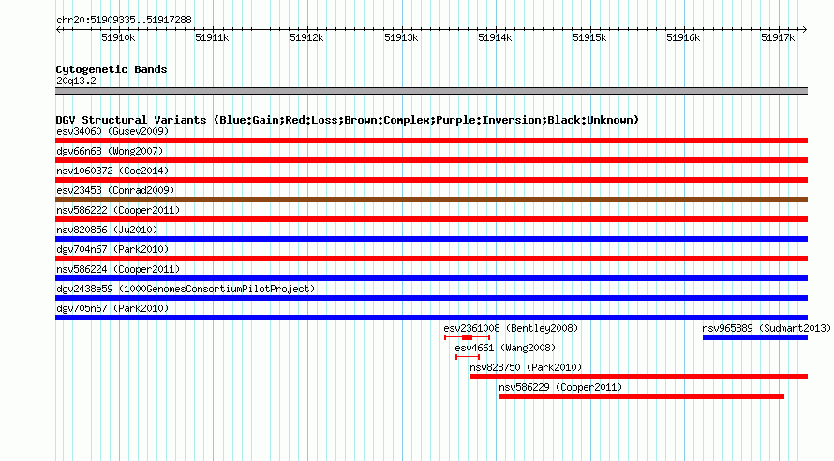This screenshot has height=461, width=834.
Task: Select the blue bar under nsv586224 (Cooper2011)
Action: (431, 278)
